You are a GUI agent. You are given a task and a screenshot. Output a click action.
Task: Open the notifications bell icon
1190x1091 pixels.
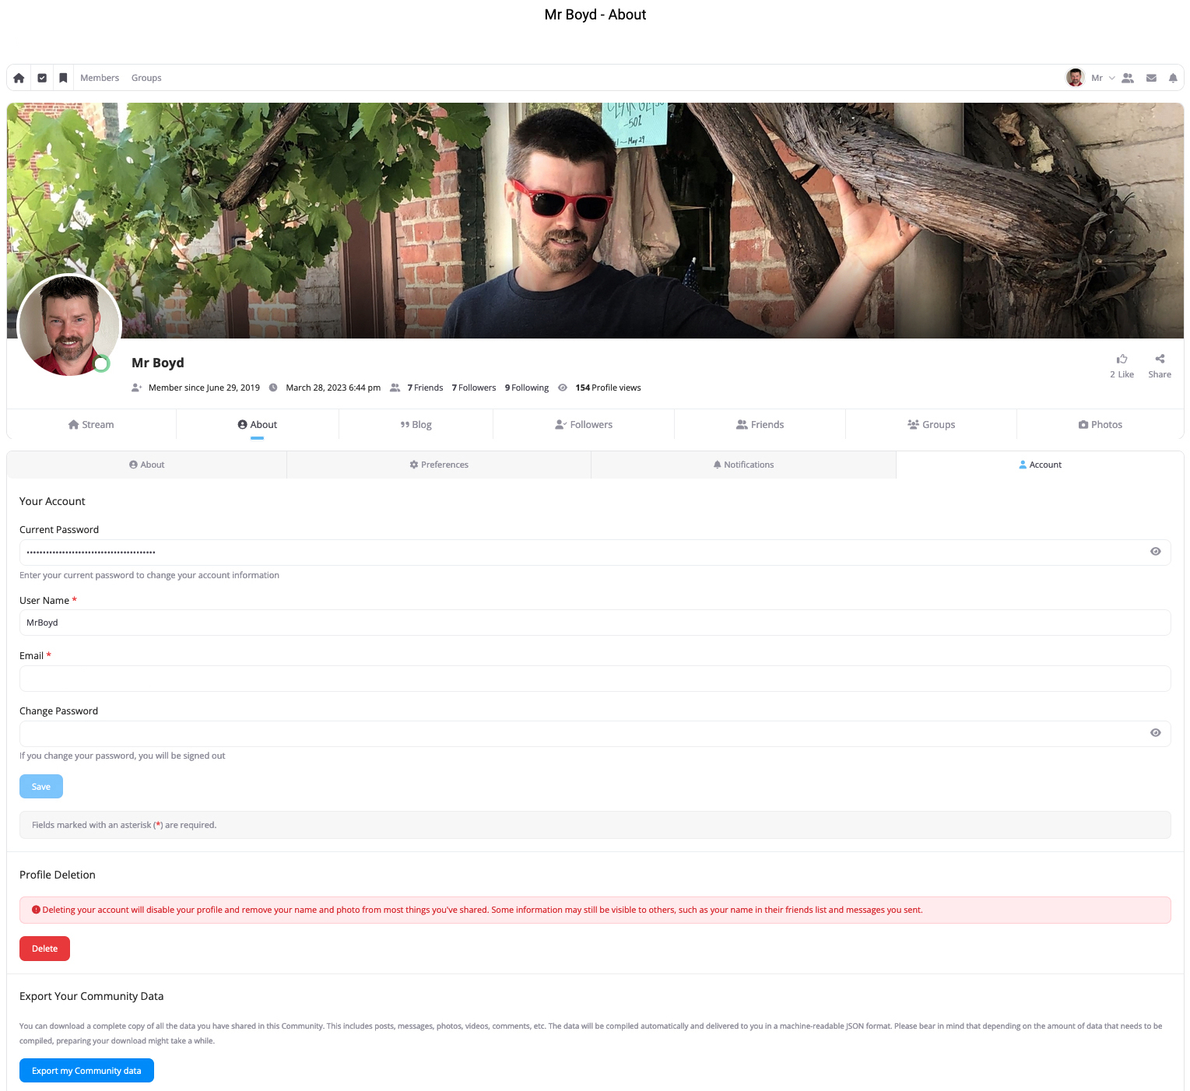1173,78
